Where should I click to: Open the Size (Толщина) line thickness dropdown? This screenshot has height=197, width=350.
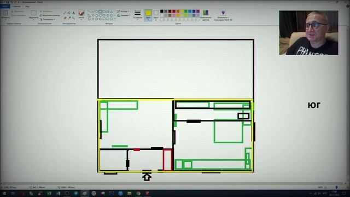[137, 15]
